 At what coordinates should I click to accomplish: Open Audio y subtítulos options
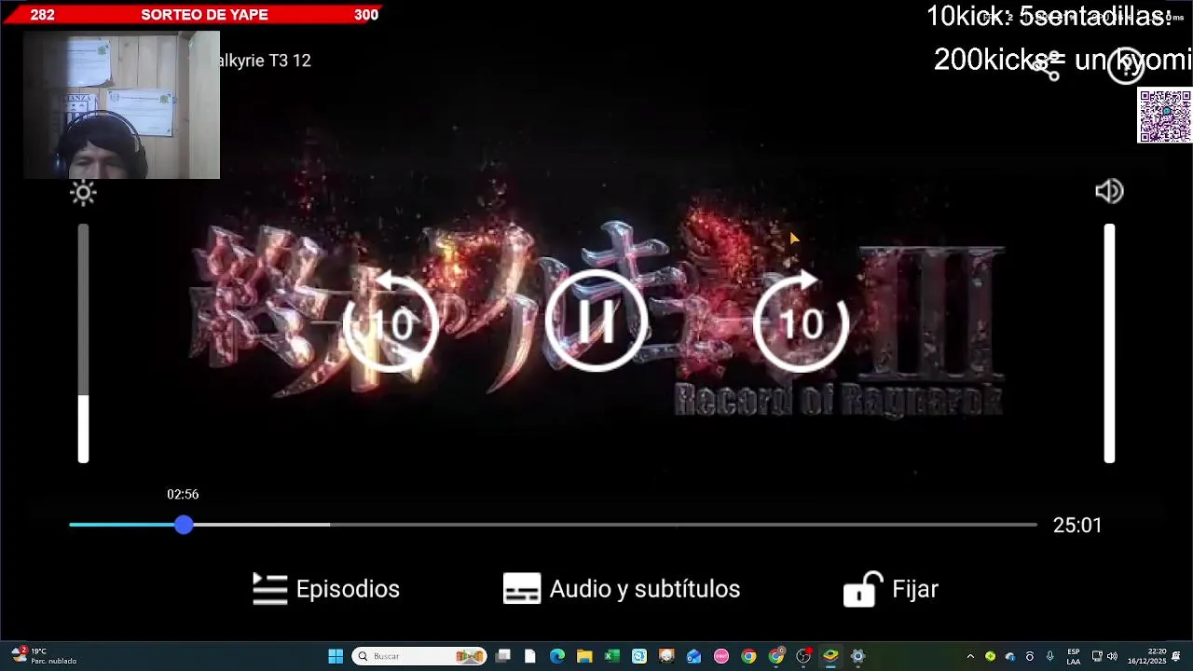tap(622, 589)
